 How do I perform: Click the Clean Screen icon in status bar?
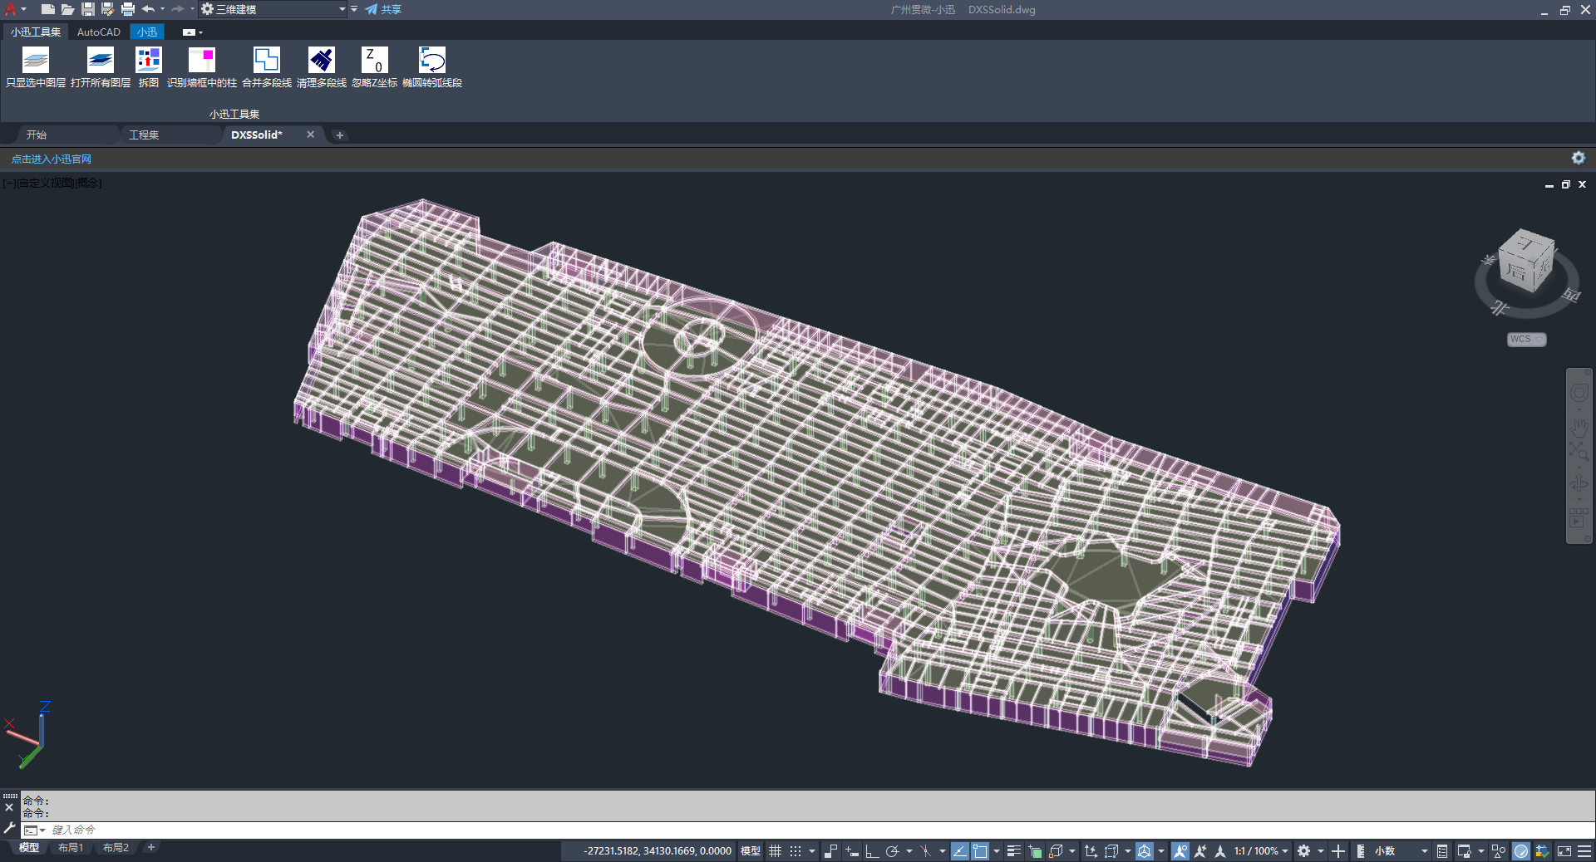[x=1564, y=851]
